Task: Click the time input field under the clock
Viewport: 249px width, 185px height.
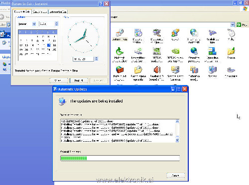Action: (x=84, y=59)
